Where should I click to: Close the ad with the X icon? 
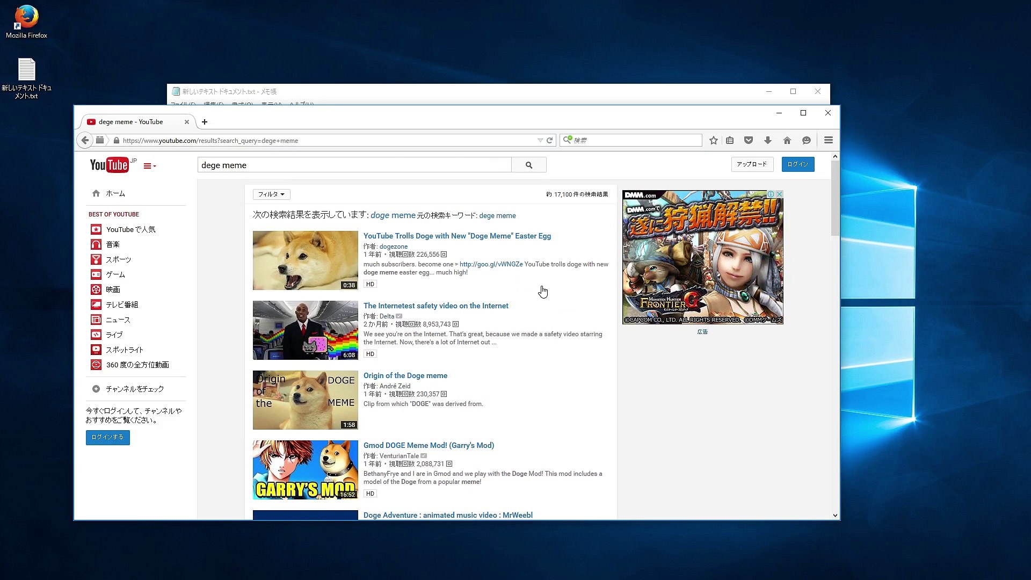(x=779, y=194)
